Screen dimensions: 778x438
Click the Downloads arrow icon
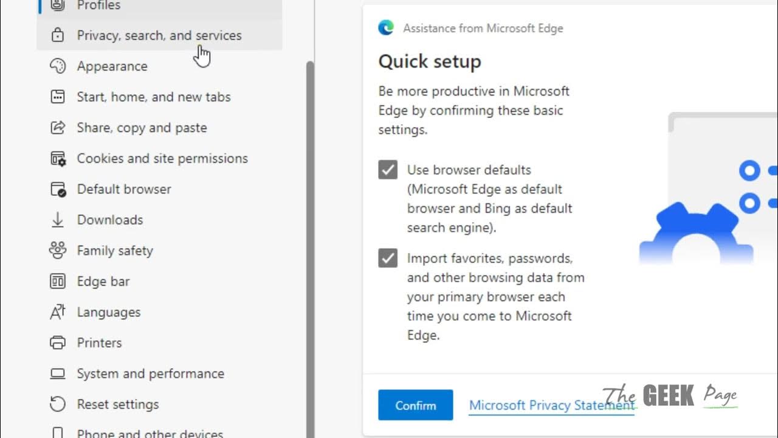(x=58, y=220)
